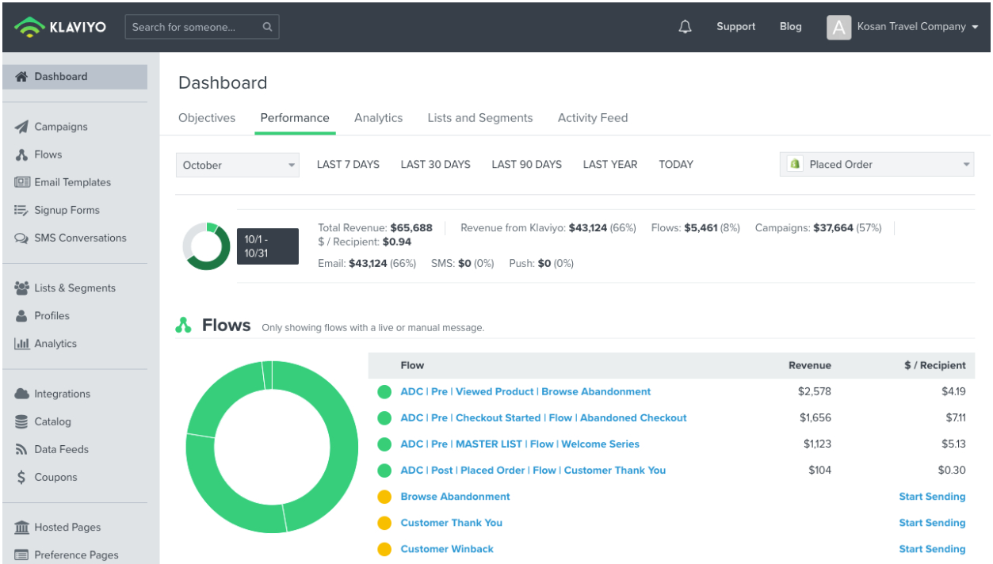993x564 pixels.
Task: Open the Customer Winback flow link
Action: (447, 549)
